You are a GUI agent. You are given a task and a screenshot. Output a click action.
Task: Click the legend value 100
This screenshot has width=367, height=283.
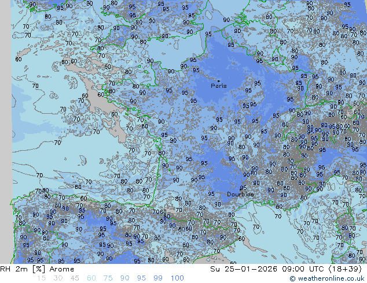click(177, 278)
